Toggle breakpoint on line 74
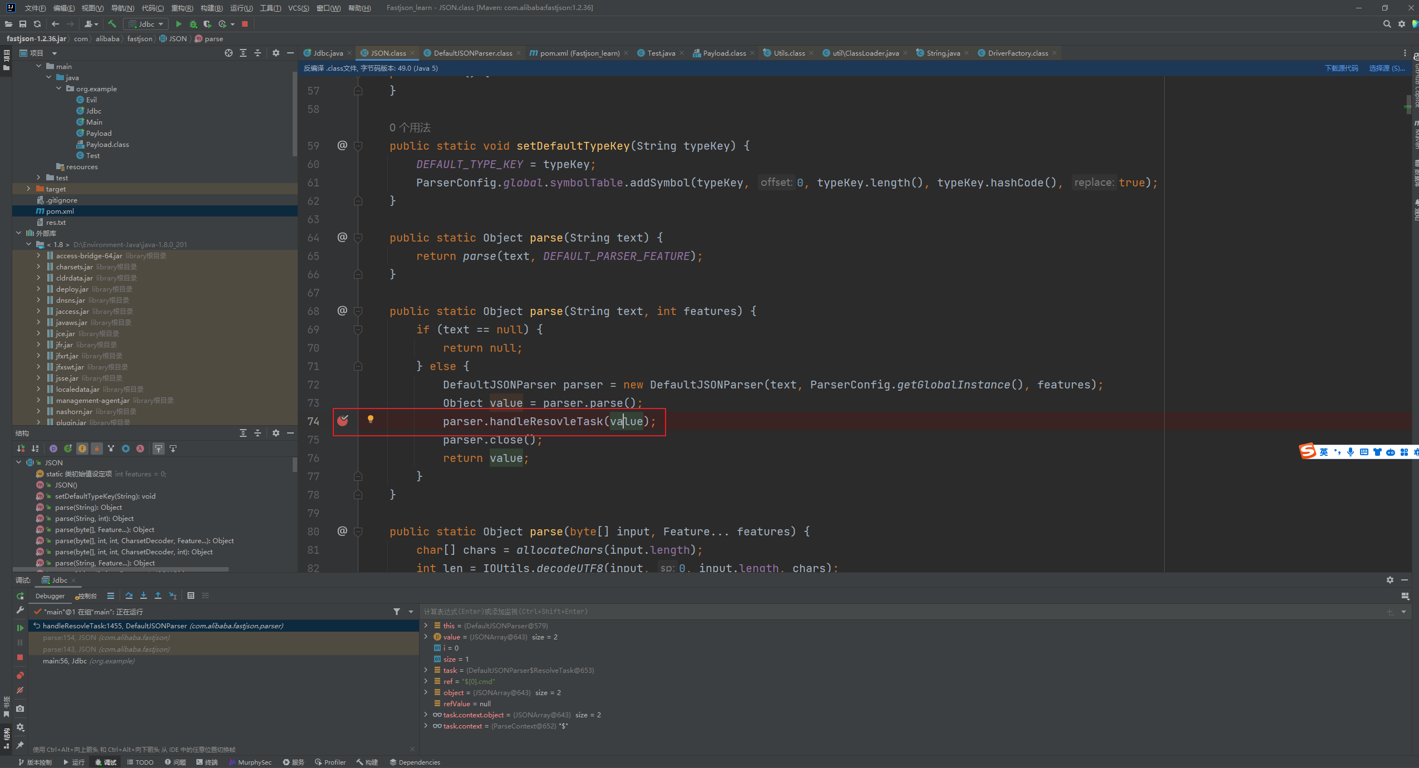This screenshot has width=1419, height=768. click(343, 421)
